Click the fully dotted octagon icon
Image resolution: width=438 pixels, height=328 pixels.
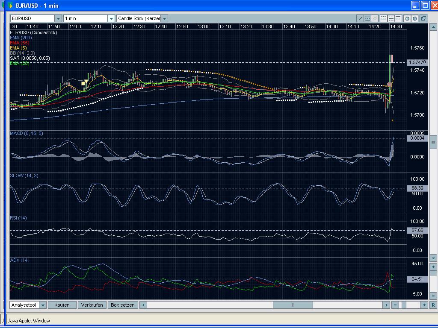point(415,18)
